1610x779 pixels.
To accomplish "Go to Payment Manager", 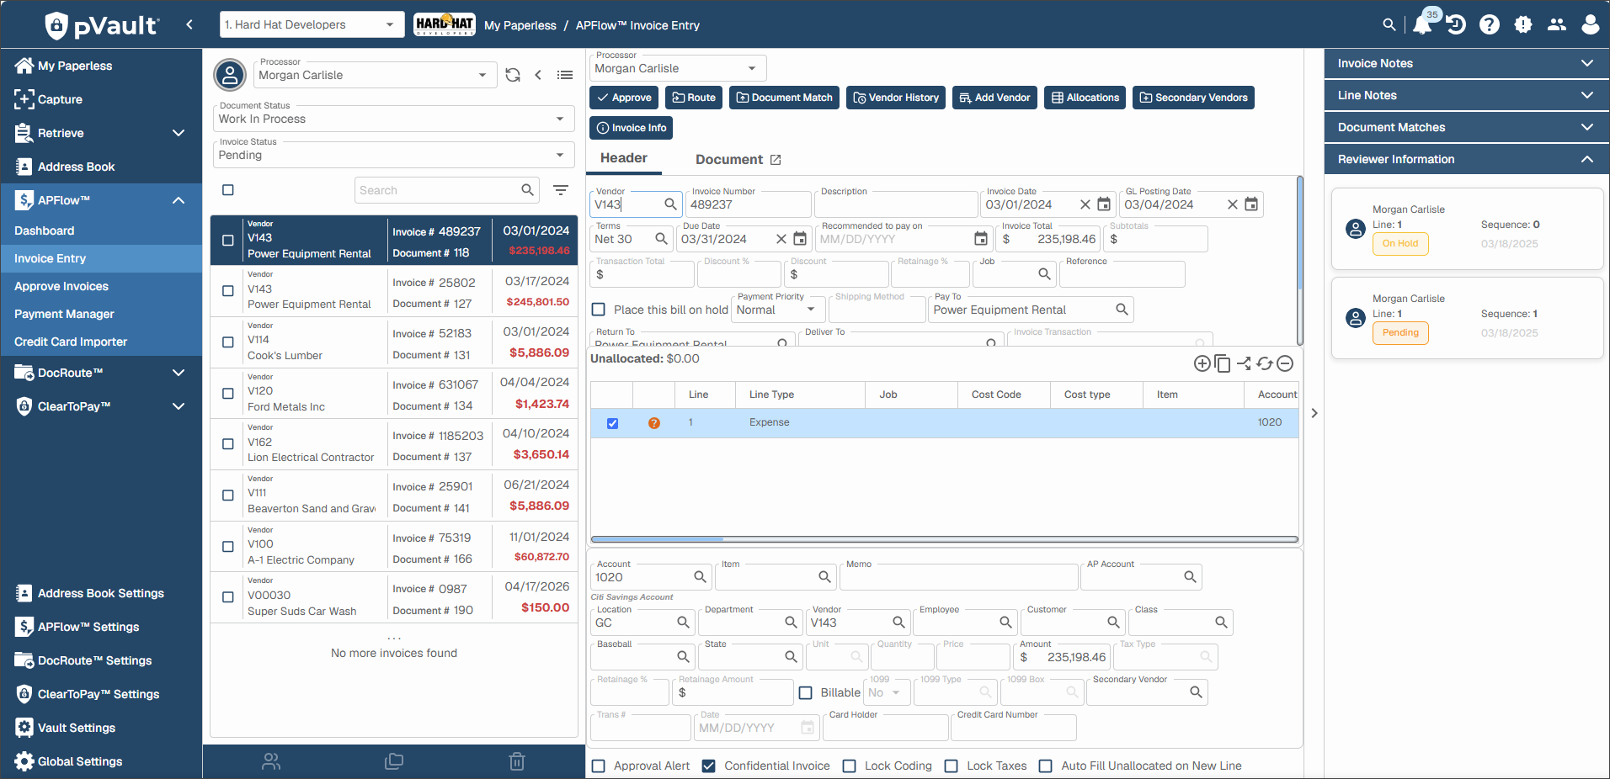I will pyautogui.click(x=64, y=314).
